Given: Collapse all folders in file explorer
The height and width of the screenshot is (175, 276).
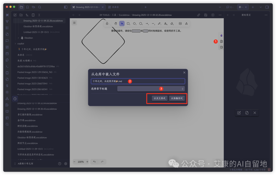Looking at the screenshot, I should pos(39,15).
